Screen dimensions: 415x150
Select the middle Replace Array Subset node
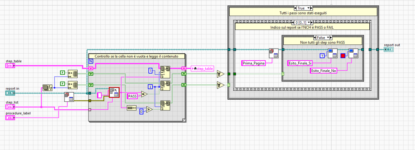[x=165, y=86]
